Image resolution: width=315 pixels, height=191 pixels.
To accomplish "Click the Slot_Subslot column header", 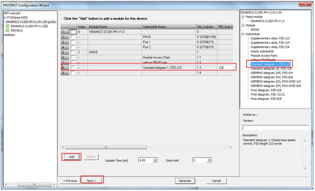I will pyautogui.click(x=206, y=27).
